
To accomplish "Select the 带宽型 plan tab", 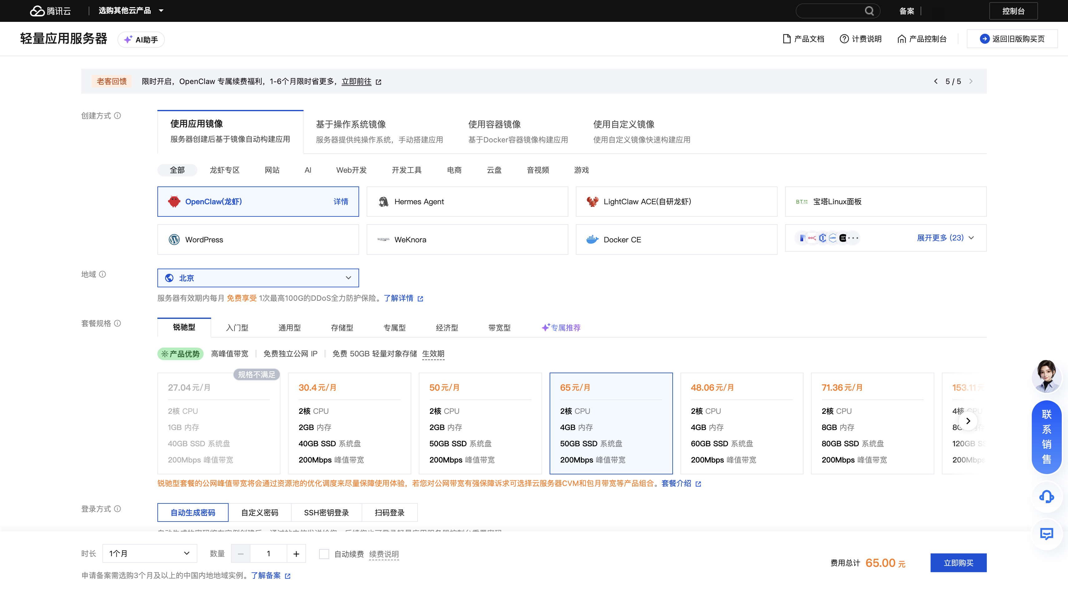I will pos(499,328).
